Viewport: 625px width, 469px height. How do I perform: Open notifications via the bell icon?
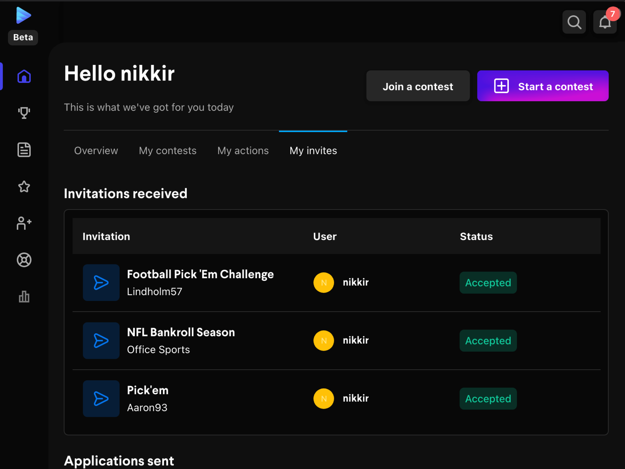(605, 22)
